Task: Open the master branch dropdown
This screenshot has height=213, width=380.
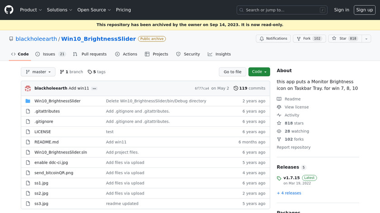Action: click(x=38, y=72)
